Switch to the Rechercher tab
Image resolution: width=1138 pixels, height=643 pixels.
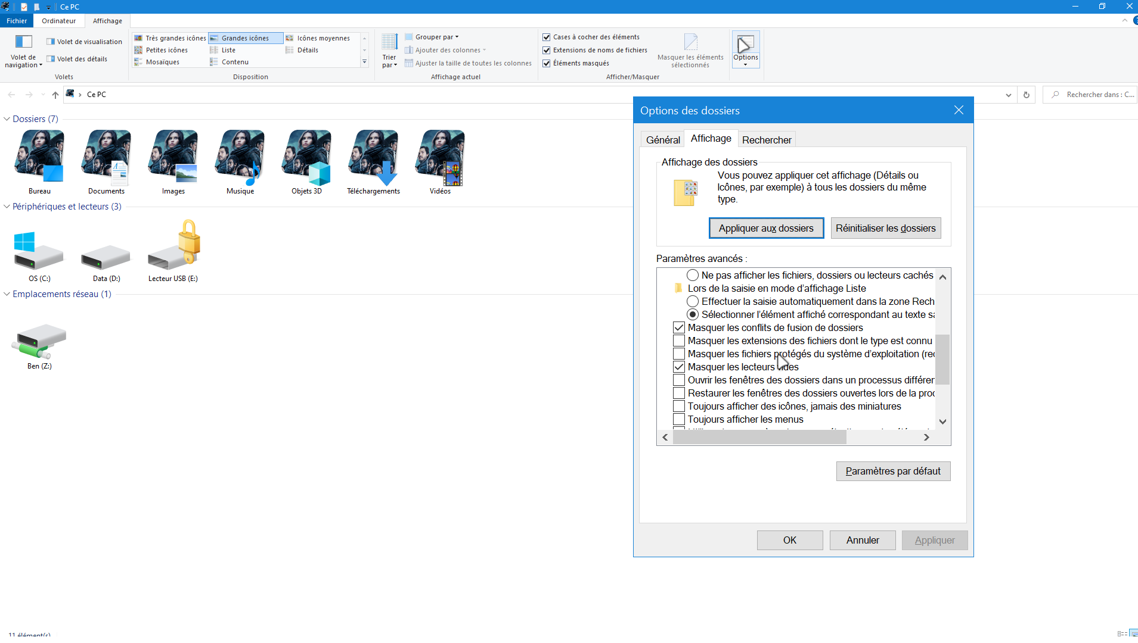pos(766,140)
